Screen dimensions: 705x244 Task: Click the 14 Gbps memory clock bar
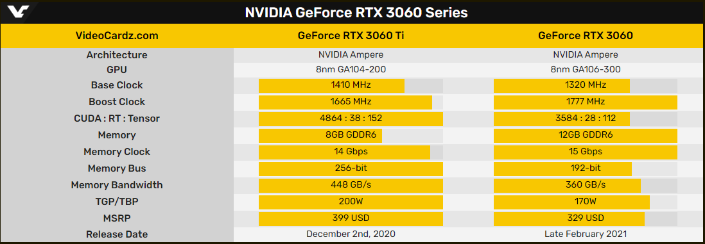[x=344, y=152]
